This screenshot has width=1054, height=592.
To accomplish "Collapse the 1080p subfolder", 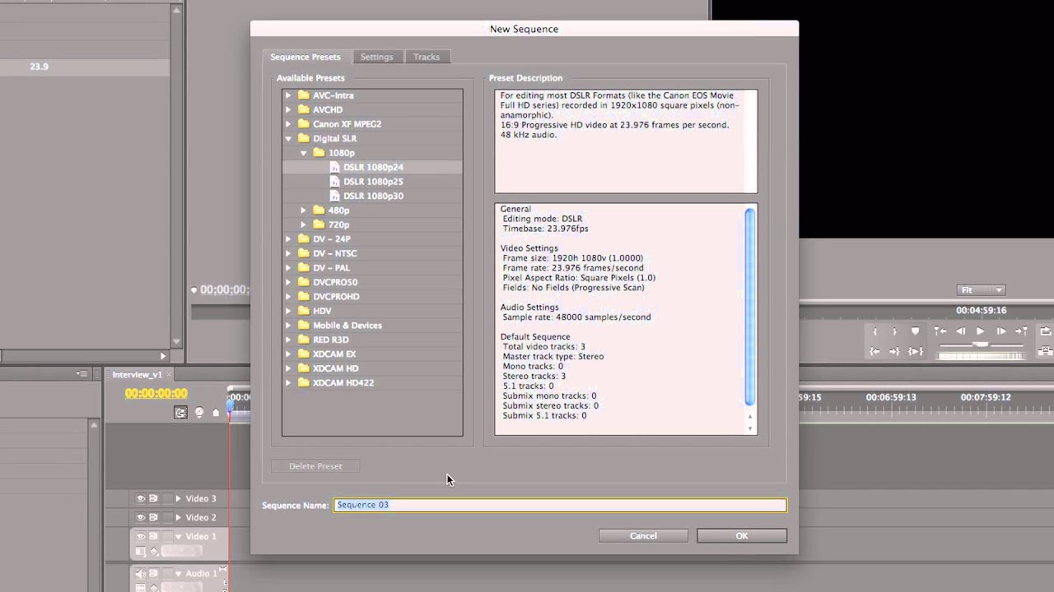I will tap(304, 153).
